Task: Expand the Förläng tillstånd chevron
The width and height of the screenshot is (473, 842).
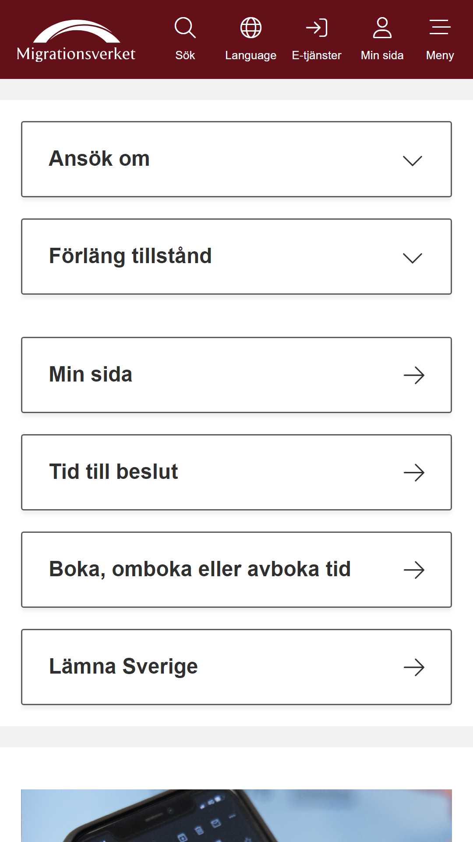Action: tap(413, 258)
